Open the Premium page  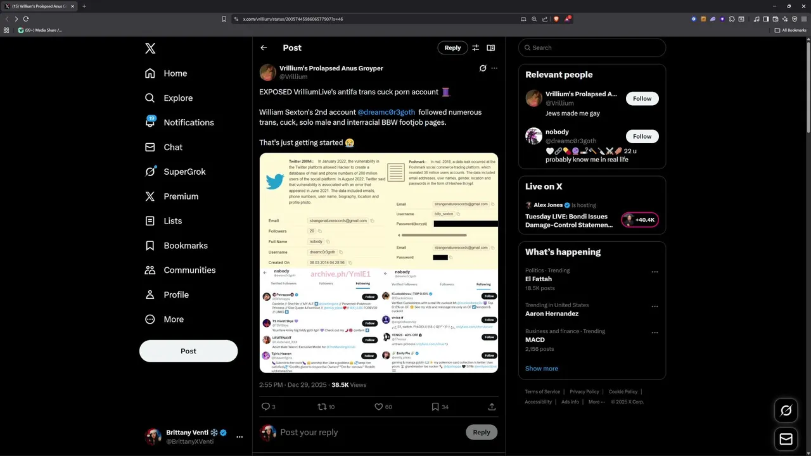[171, 196]
